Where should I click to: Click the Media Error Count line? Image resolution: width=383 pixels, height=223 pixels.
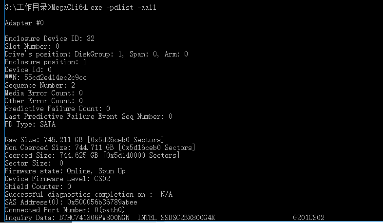[44, 93]
